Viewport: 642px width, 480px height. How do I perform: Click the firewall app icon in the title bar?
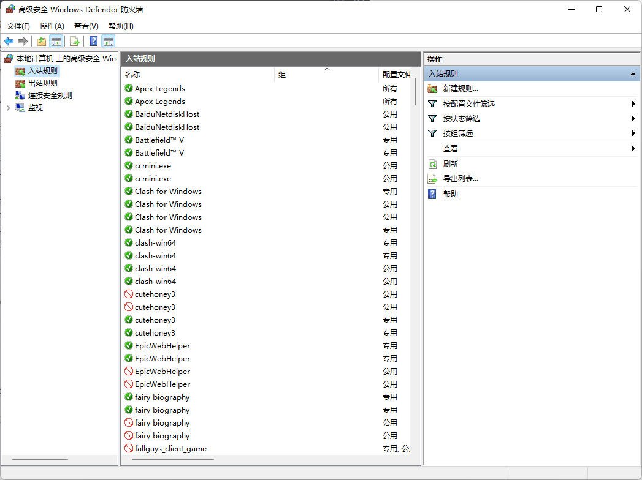[10, 9]
